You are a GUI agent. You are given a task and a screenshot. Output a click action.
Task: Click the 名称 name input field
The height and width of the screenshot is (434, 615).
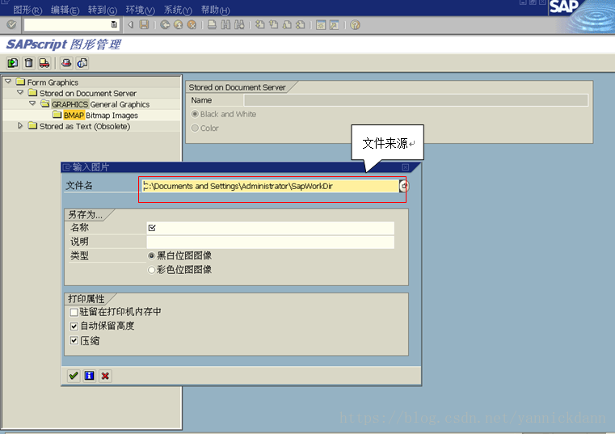coord(270,228)
